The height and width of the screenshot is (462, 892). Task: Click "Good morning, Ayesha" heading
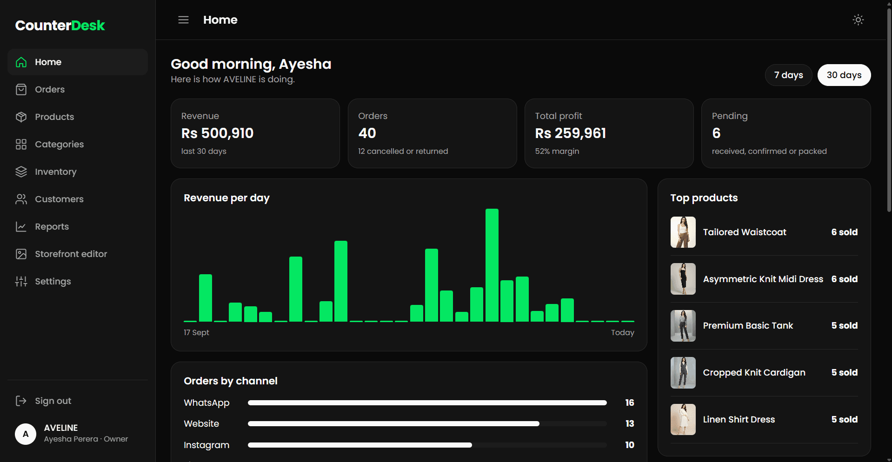251,64
